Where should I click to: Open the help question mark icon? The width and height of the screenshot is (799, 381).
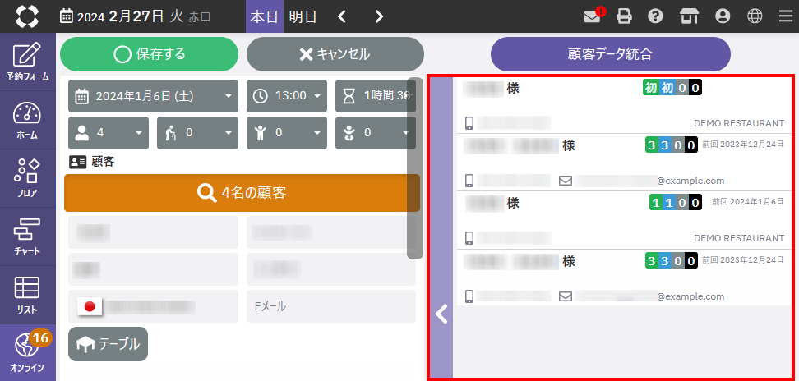click(x=655, y=16)
